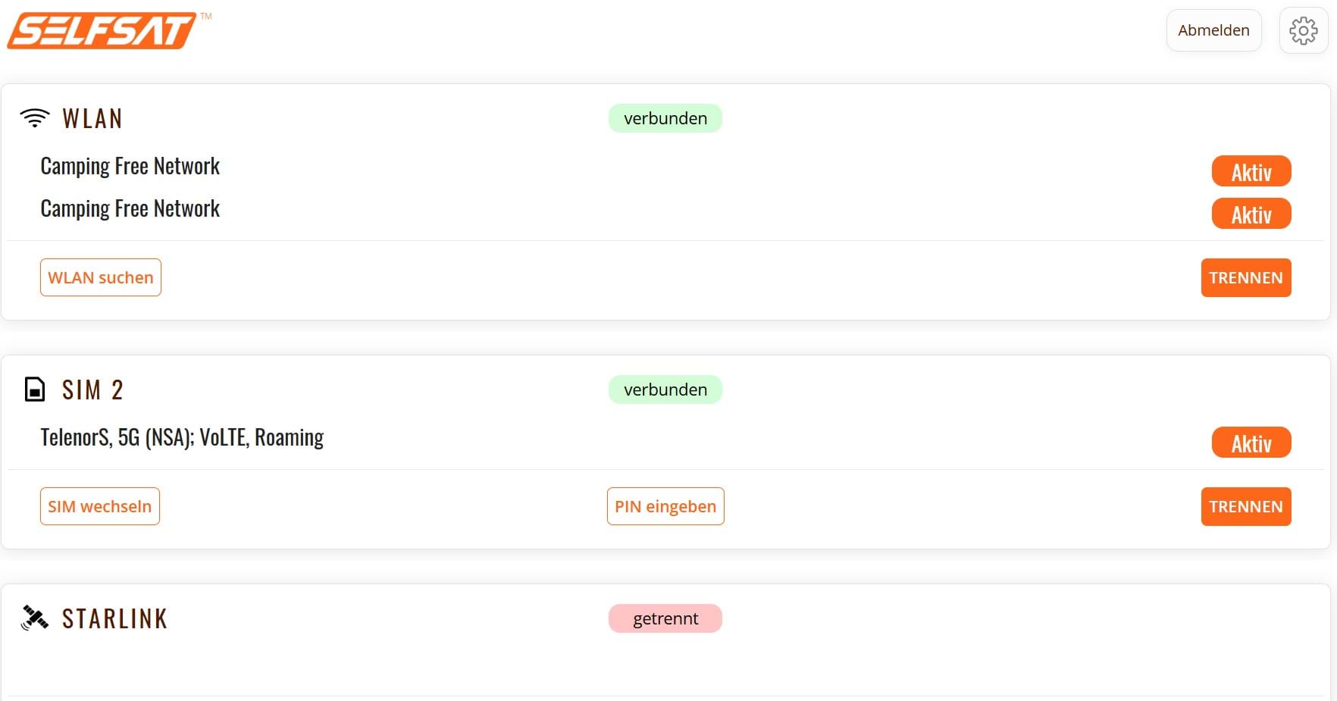
Task: Click the WLAN wifi icon
Action: pyautogui.click(x=35, y=118)
